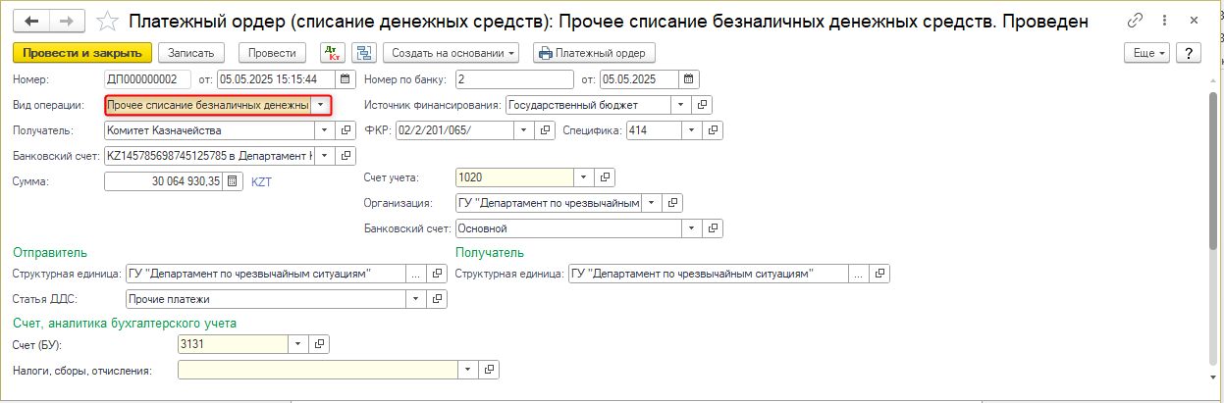
Task: Click the Номер field ДЛ000000002
Action: [147, 79]
